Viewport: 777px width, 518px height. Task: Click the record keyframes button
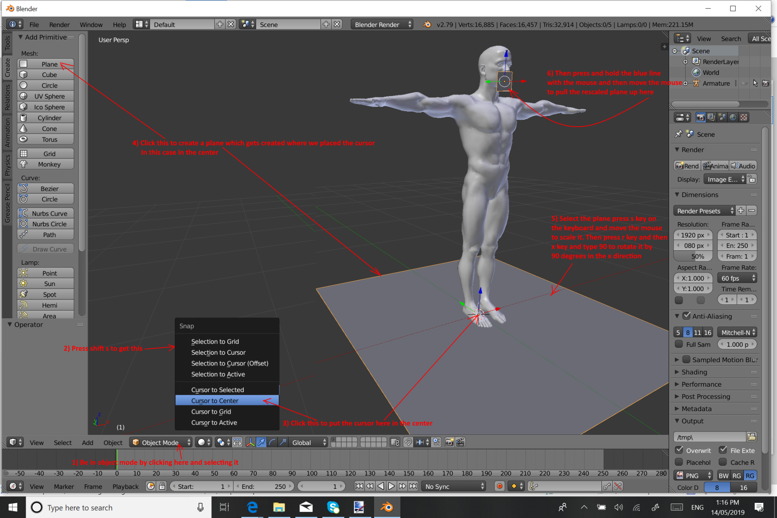click(500, 486)
